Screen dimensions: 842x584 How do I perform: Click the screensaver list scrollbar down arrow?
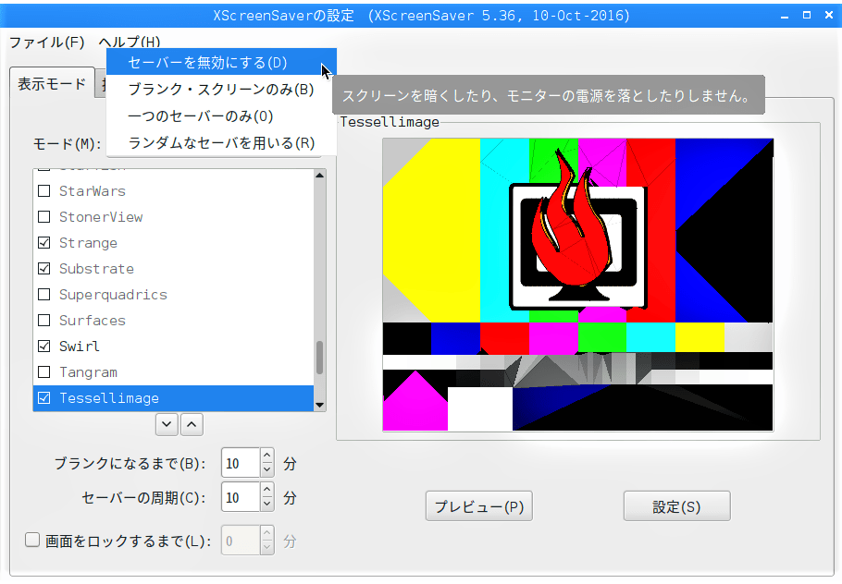pyautogui.click(x=320, y=406)
